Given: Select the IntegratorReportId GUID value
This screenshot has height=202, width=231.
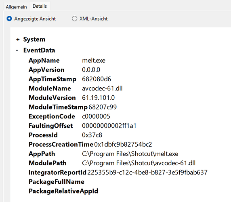Looking at the screenshot, I should tap(147, 173).
